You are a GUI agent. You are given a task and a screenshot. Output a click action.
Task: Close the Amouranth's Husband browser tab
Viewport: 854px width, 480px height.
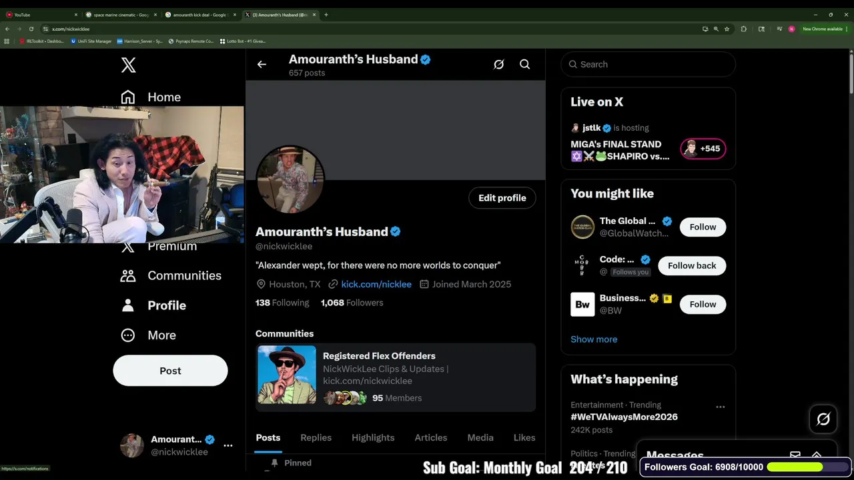point(314,15)
